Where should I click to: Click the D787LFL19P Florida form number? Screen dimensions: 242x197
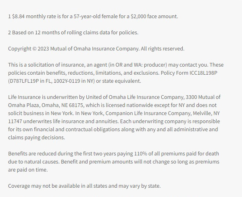coord(26,81)
